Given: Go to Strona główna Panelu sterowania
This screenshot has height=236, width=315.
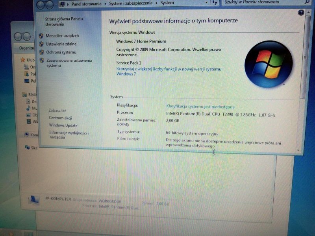Looking at the screenshot, I should pyautogui.click(x=64, y=22).
